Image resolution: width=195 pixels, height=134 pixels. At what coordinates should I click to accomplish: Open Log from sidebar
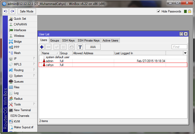(23, 93)
